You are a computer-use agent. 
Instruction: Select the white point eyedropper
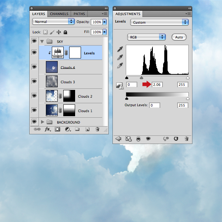pyautogui.click(x=120, y=65)
